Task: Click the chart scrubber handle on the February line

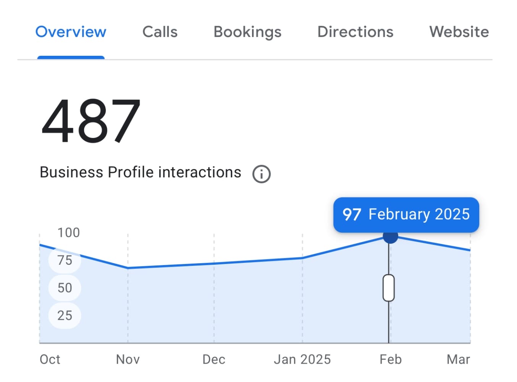Action: 388,288
